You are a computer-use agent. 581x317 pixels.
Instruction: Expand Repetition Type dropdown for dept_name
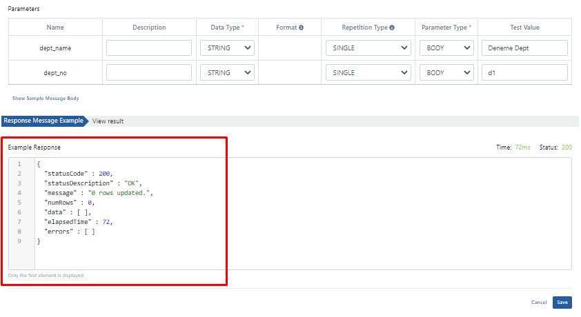coord(368,48)
